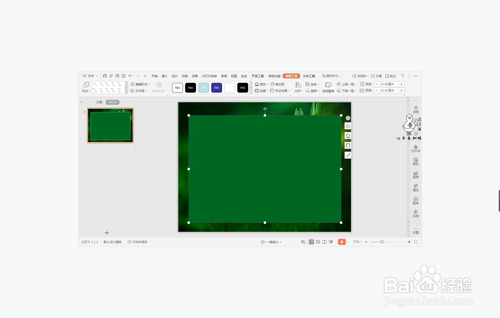Click the Undo arrow icon
Screen dimensions: 500x318
[130, 76]
